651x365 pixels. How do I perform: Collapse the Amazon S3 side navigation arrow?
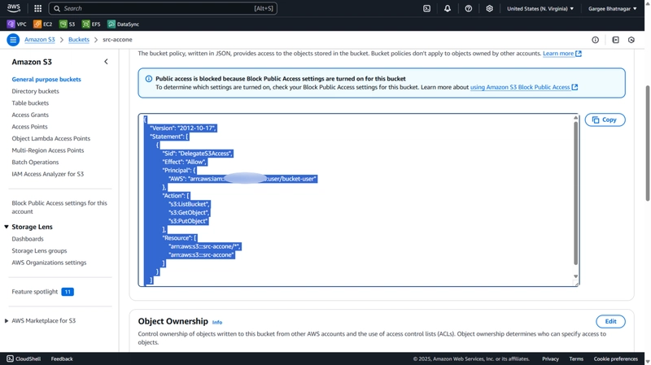(x=106, y=62)
